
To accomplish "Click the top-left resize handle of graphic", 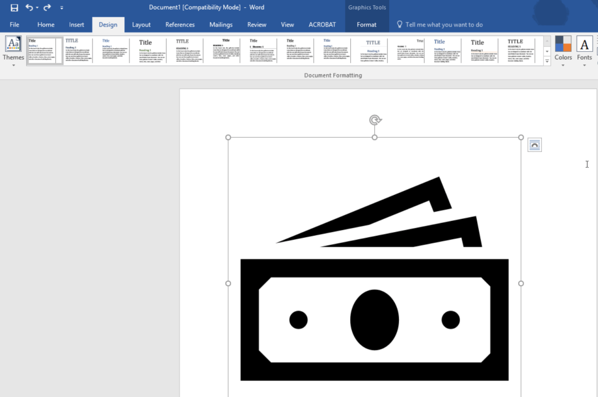I will tap(228, 137).
